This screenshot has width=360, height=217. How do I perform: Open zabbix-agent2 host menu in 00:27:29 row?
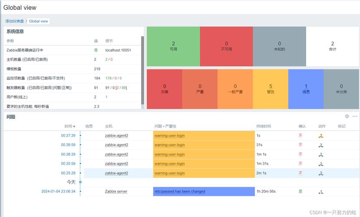pos(116,136)
